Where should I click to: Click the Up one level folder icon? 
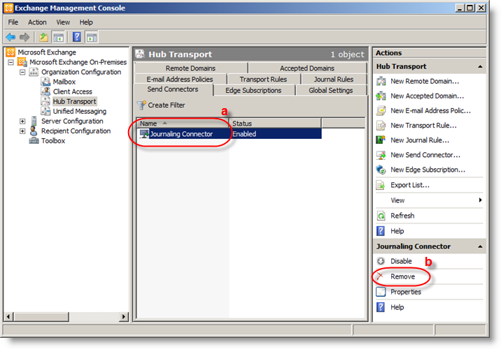click(x=43, y=37)
